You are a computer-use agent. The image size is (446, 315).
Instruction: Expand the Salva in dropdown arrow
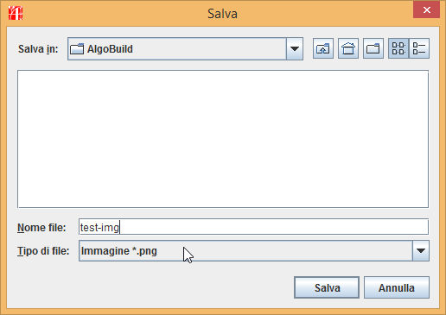coord(295,49)
